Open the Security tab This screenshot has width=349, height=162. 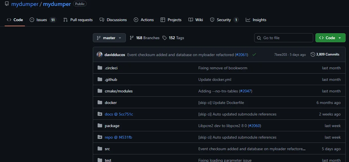click(x=224, y=20)
